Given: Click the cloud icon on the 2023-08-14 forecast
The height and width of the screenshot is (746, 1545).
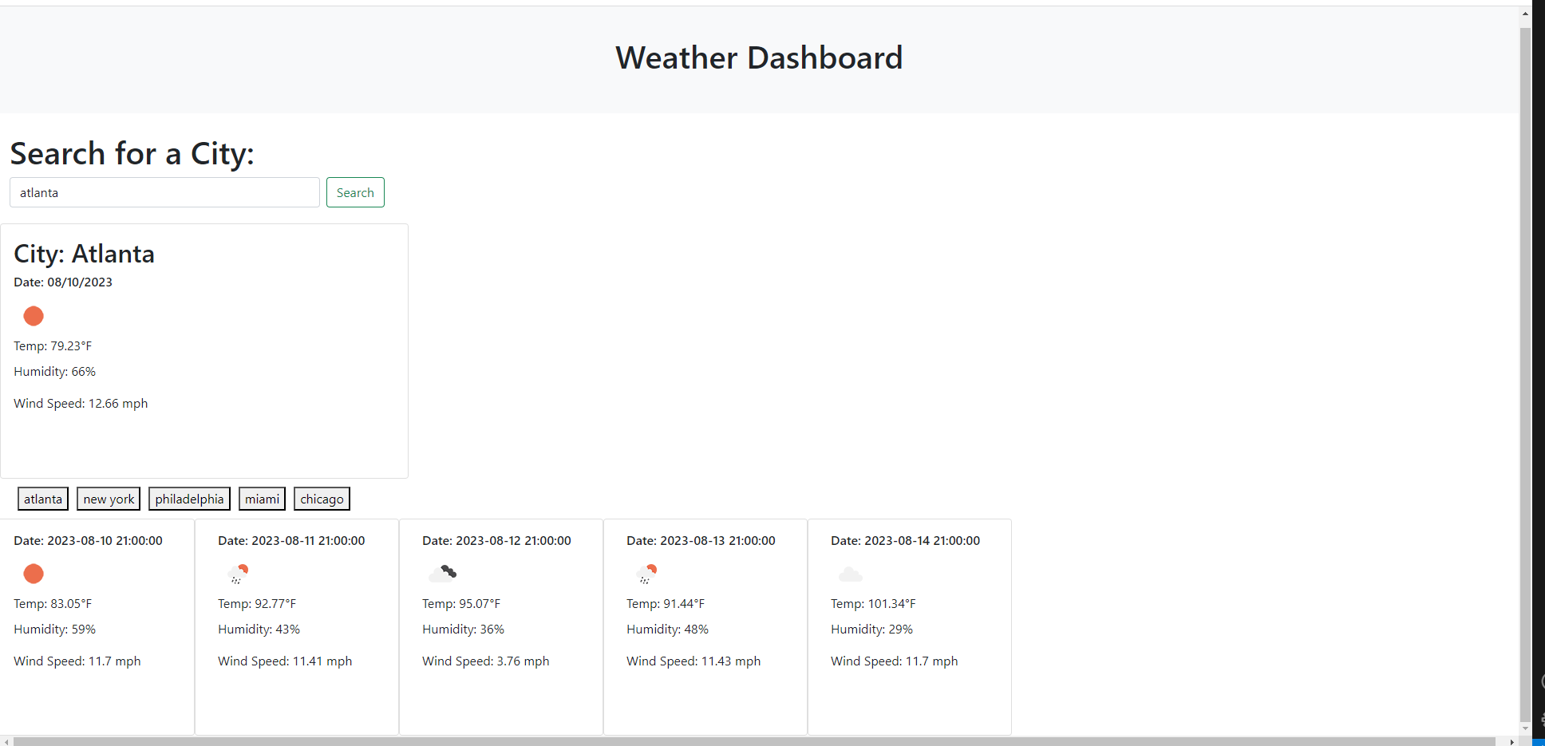Looking at the screenshot, I should [x=850, y=574].
